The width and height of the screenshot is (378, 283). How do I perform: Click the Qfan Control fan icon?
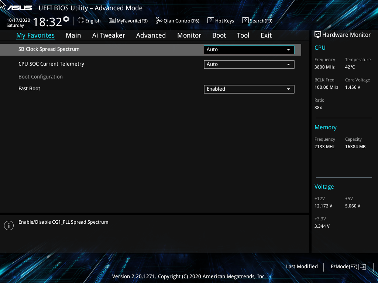coord(159,21)
